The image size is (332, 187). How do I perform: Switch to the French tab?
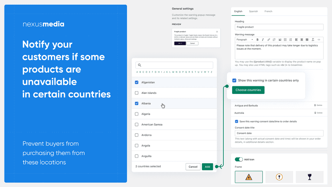click(x=268, y=12)
